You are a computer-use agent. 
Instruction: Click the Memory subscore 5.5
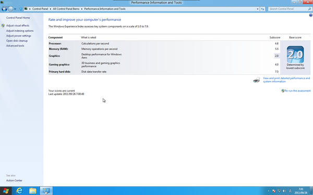coord(276,49)
